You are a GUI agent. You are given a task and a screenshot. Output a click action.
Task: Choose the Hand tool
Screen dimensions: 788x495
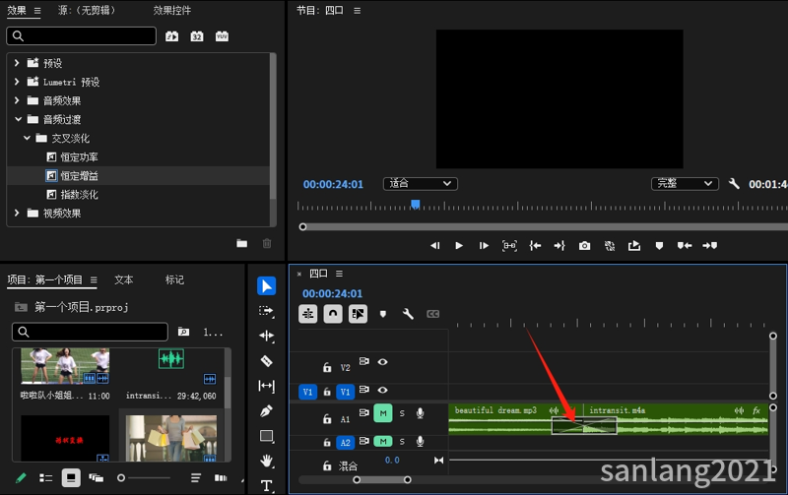(x=266, y=461)
